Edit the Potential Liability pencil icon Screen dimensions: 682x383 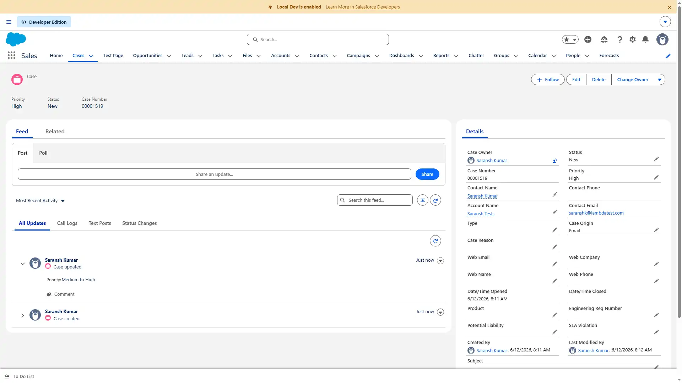555,332
